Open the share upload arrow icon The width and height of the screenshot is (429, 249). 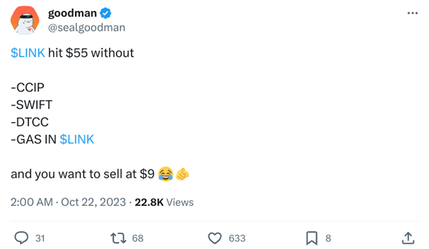(408, 238)
